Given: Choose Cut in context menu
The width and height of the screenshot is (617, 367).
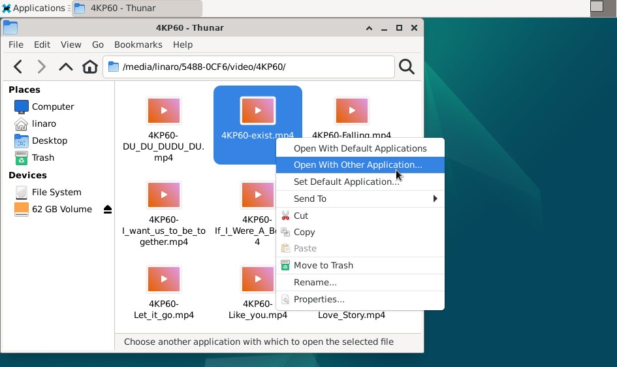Looking at the screenshot, I should click(x=360, y=215).
